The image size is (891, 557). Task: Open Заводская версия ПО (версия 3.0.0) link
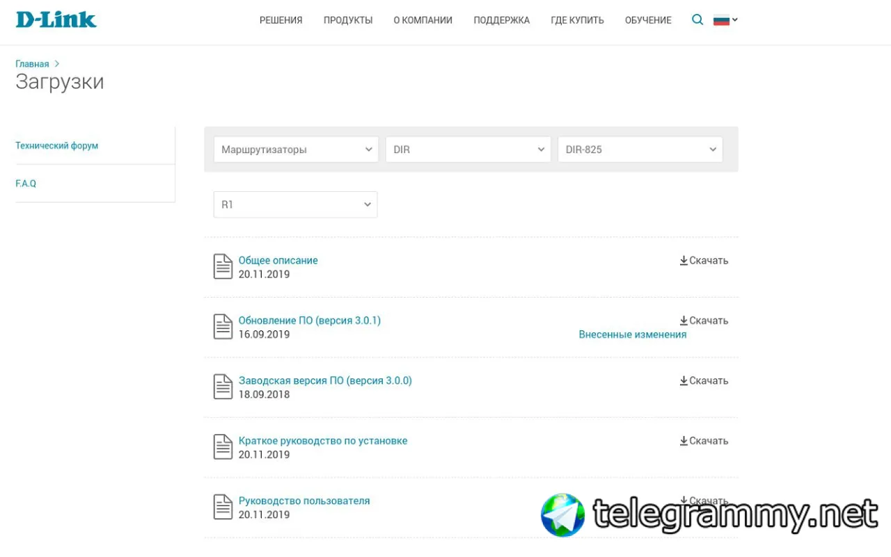click(325, 380)
